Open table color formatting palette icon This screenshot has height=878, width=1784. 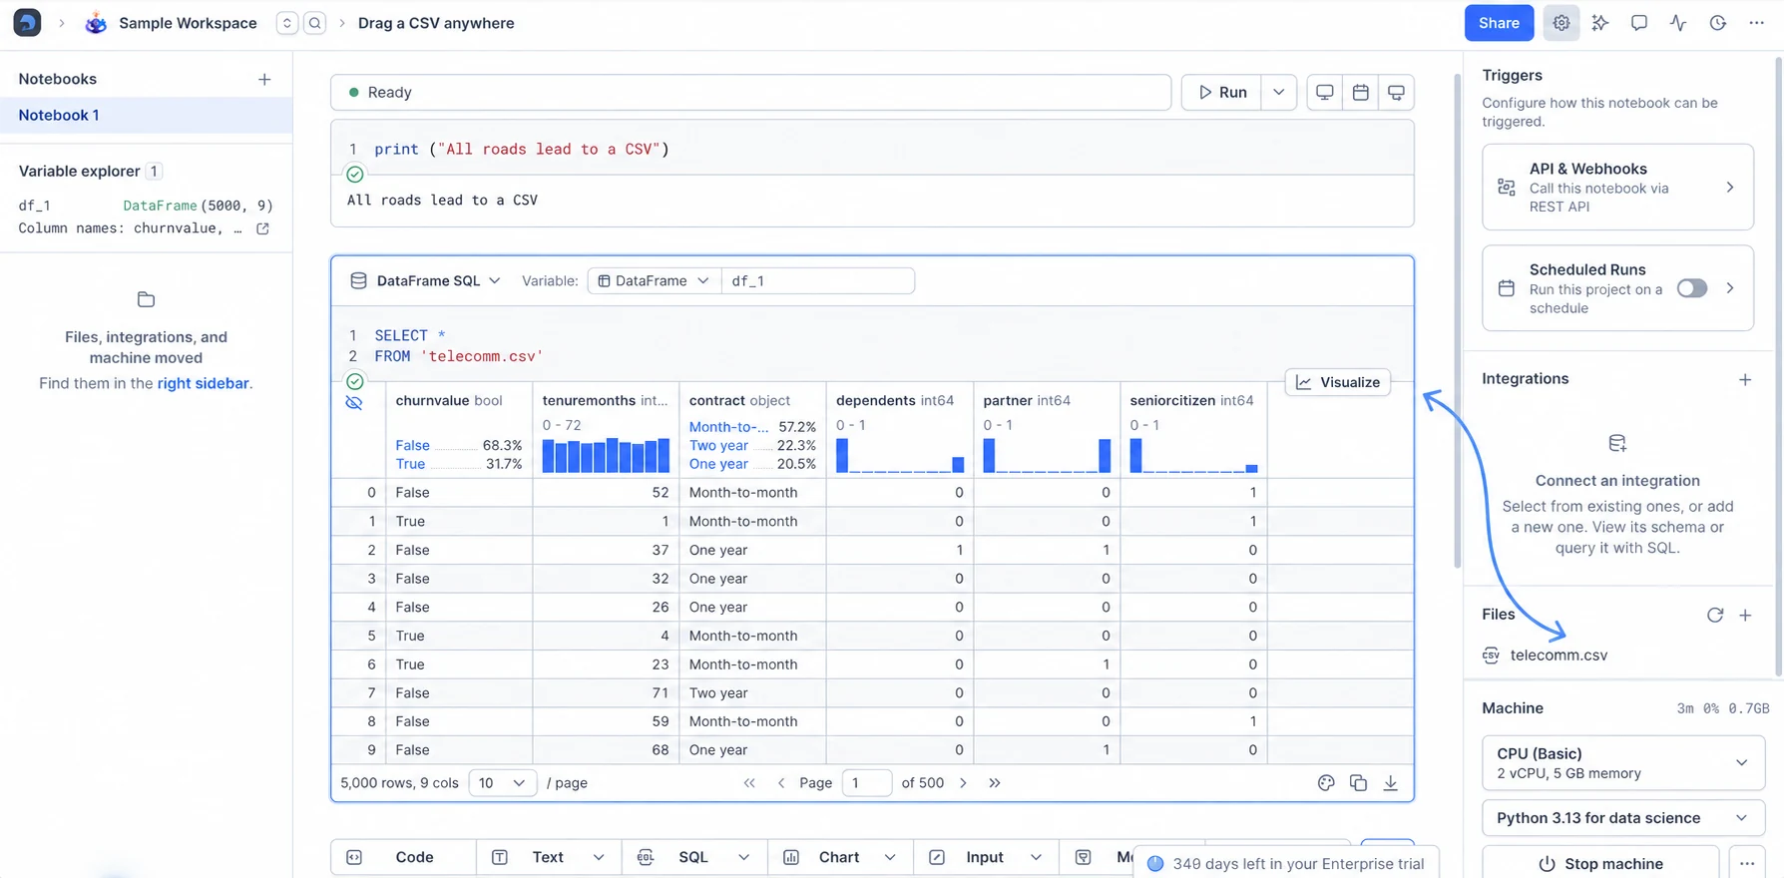1326,783
